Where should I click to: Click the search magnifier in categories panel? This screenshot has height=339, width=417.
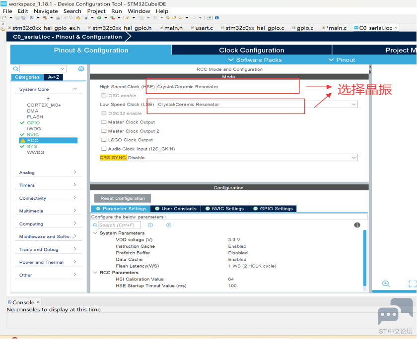coord(16,69)
